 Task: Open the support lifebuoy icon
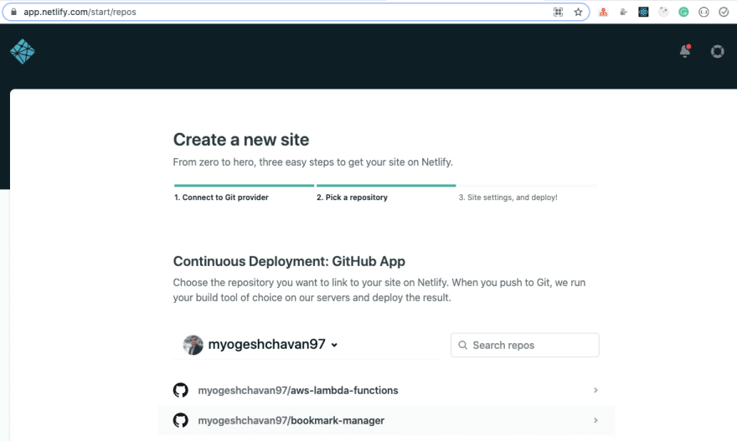[x=717, y=51]
